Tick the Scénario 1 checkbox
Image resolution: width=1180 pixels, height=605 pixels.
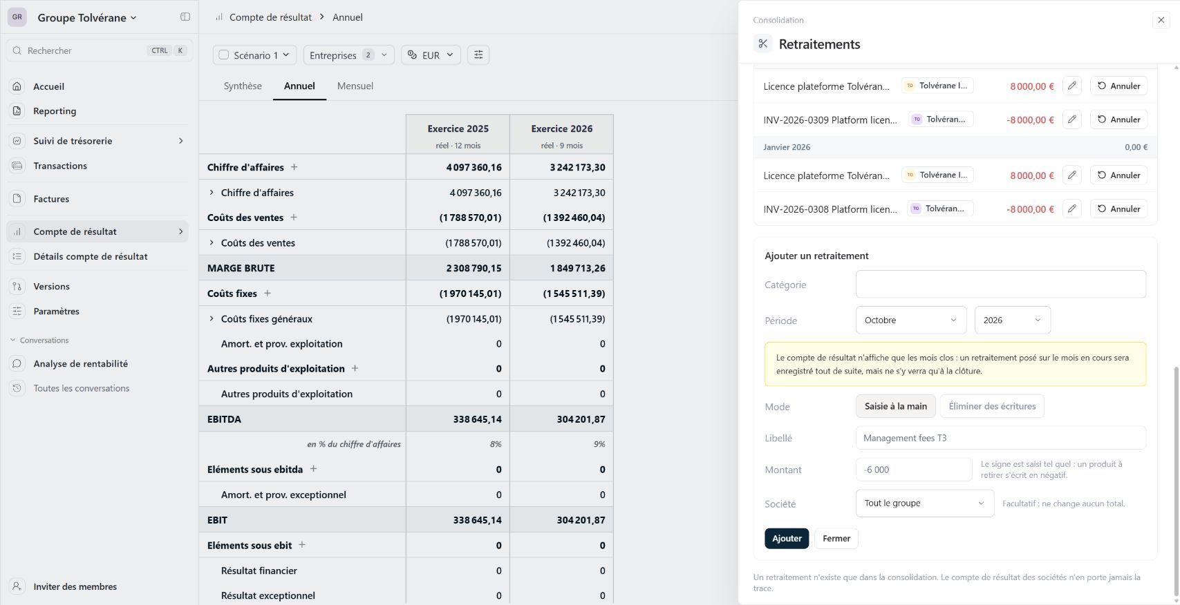[x=224, y=55]
